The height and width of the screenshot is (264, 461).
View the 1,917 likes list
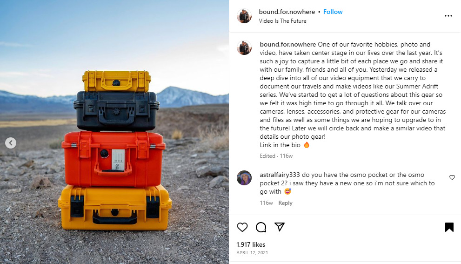(x=251, y=244)
